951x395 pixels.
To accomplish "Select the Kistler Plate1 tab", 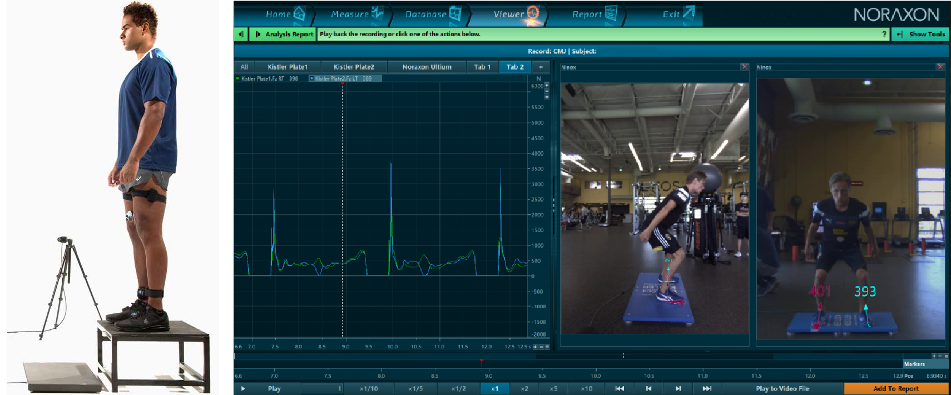I will (x=287, y=67).
